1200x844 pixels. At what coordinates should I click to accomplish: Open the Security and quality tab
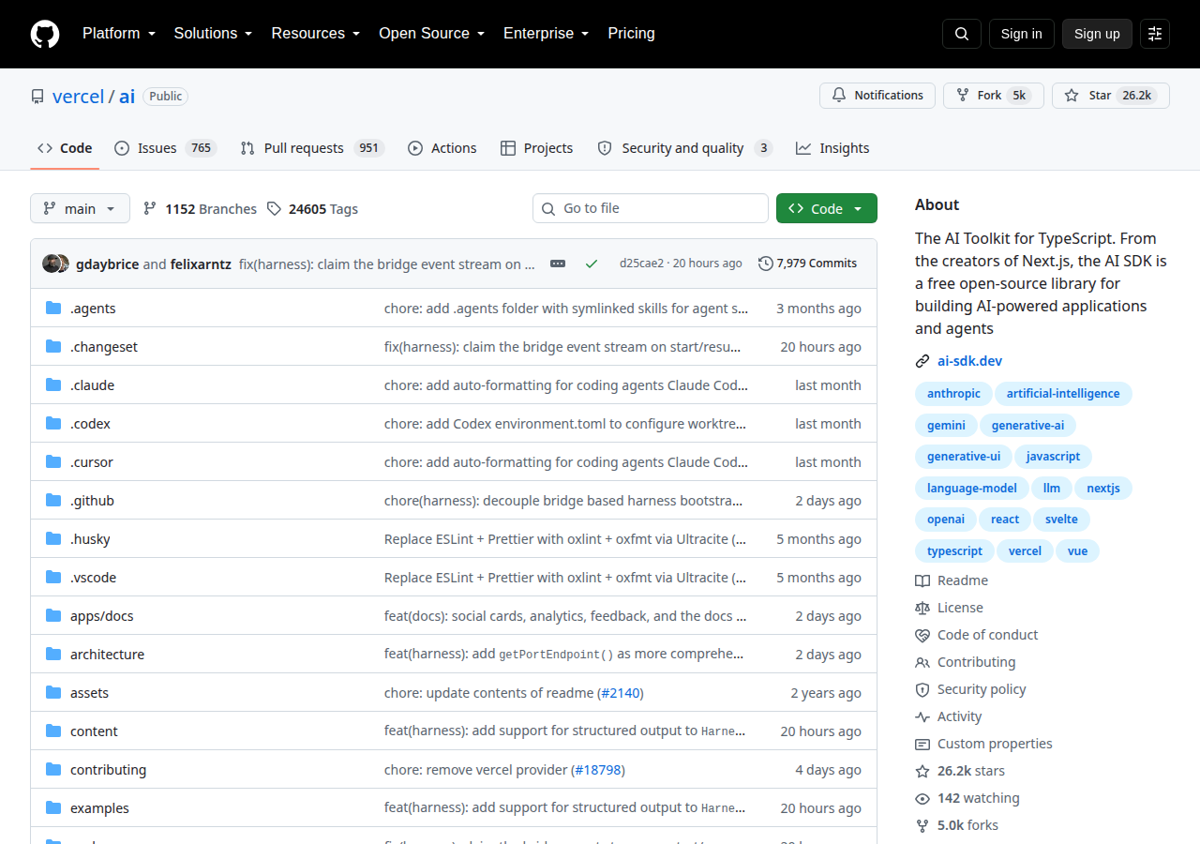coord(685,148)
